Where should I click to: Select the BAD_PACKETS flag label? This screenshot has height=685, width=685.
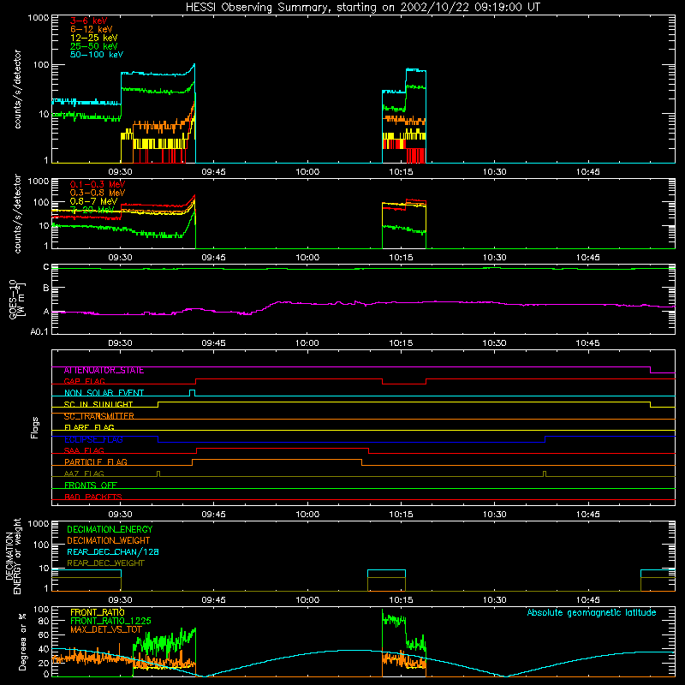[x=93, y=497]
